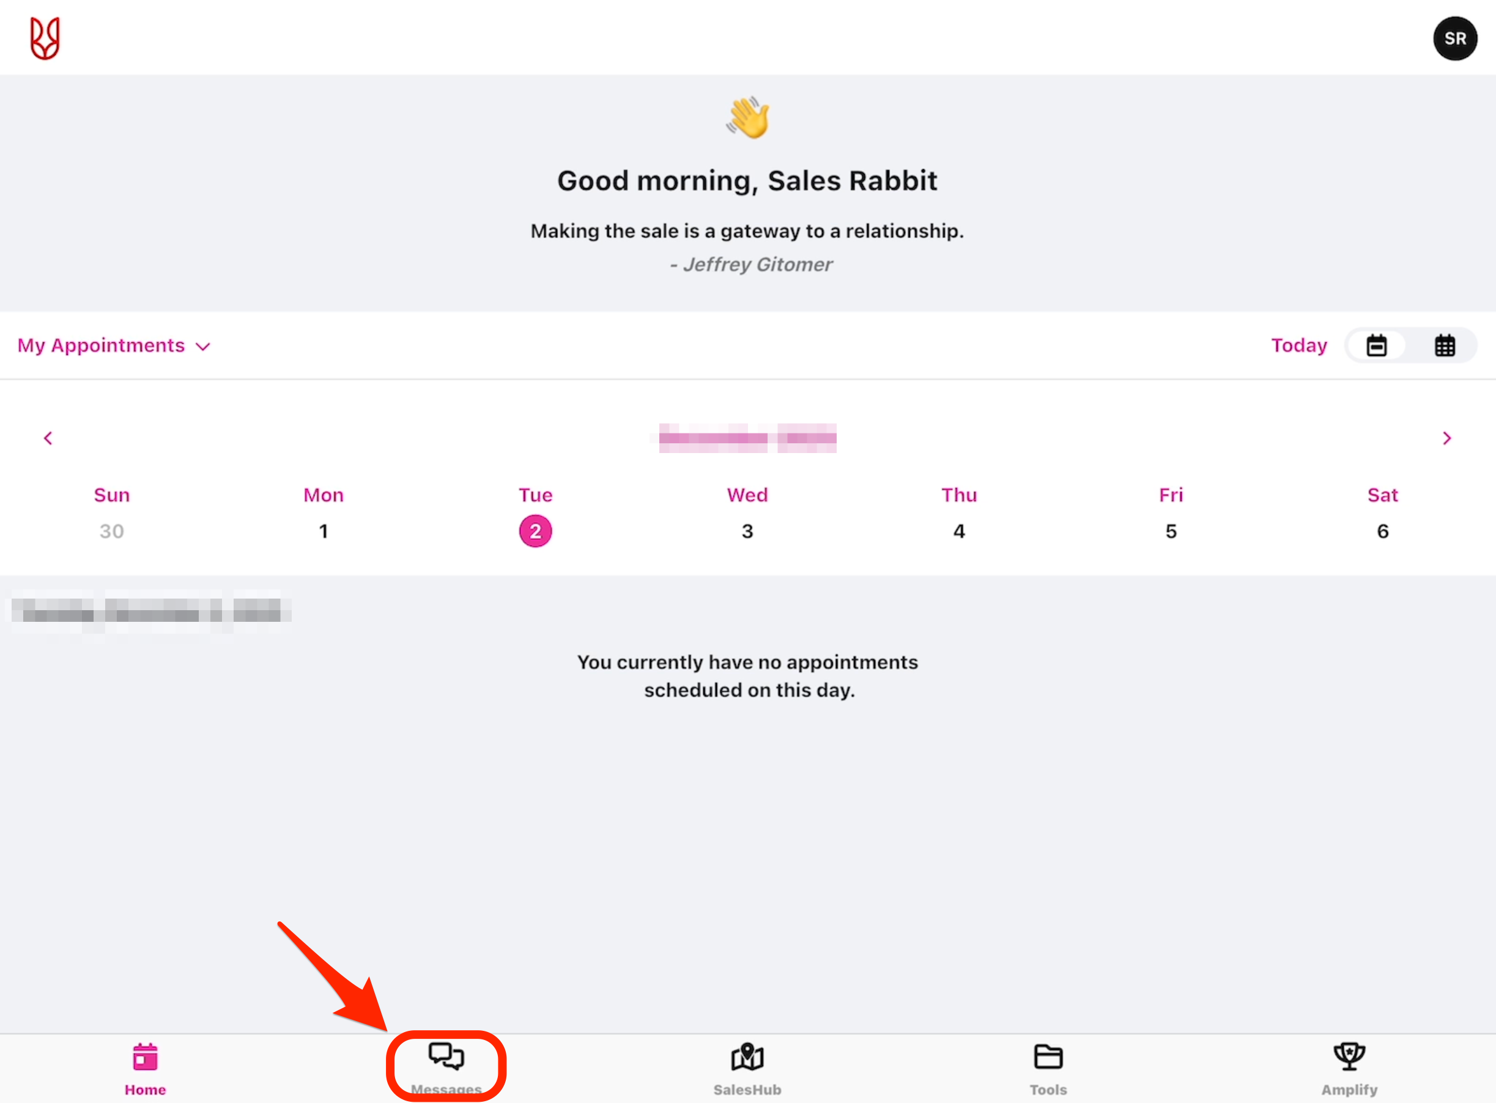Select Monday the 1st
Screen dimensions: 1496x1103
pos(324,531)
